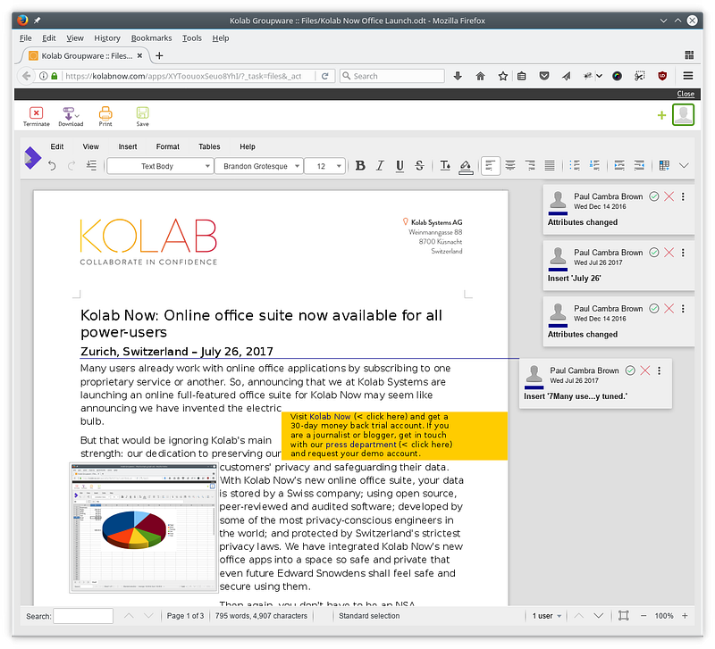Jump to the previous tracked change
The height and width of the screenshot is (649, 715).
(578, 616)
